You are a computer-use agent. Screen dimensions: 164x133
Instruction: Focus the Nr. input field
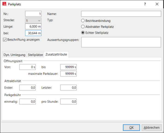tap(33, 14)
